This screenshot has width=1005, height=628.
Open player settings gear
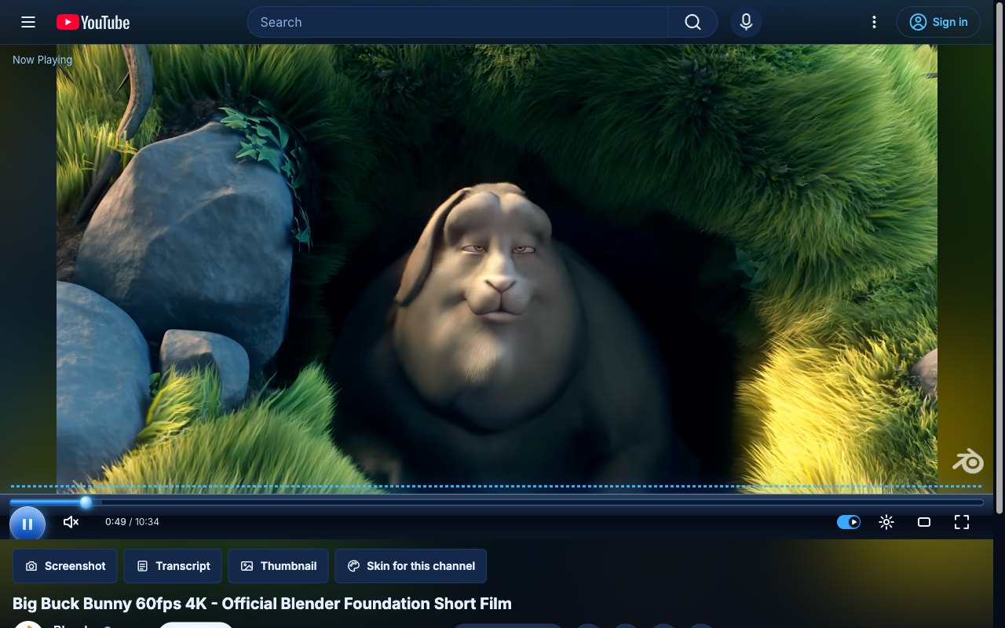point(886,522)
